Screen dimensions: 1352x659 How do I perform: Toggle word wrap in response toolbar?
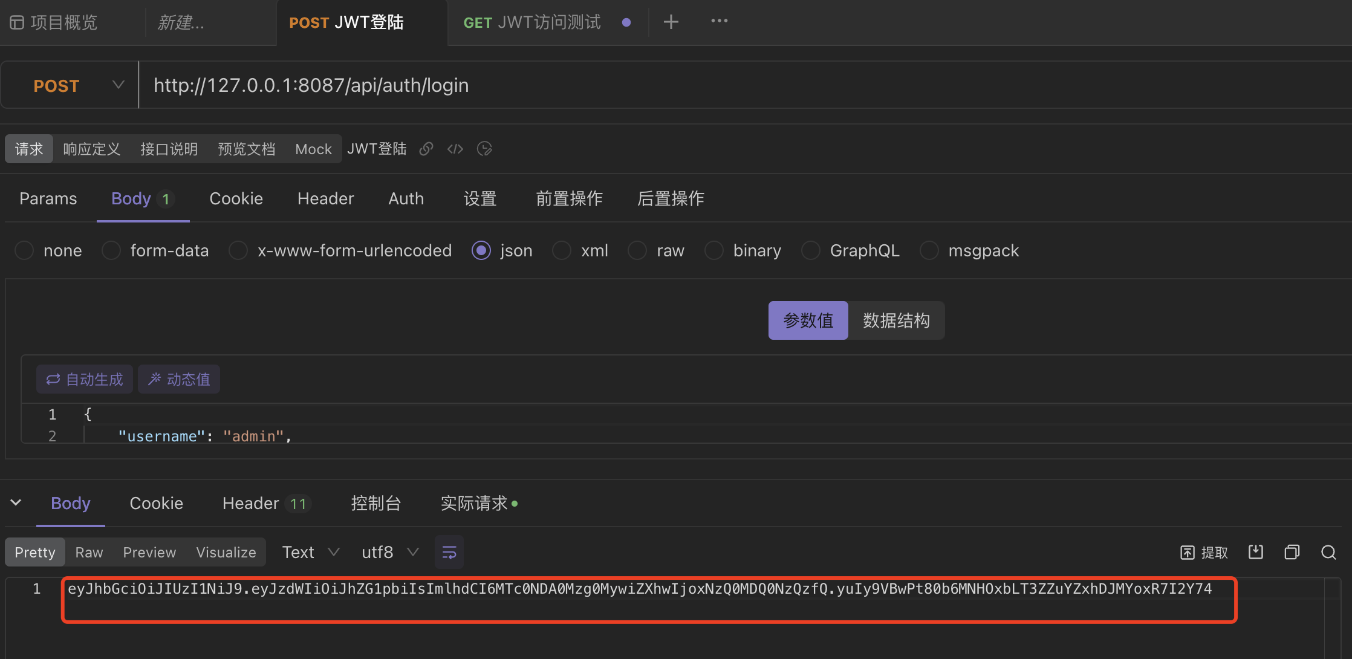[x=449, y=552]
